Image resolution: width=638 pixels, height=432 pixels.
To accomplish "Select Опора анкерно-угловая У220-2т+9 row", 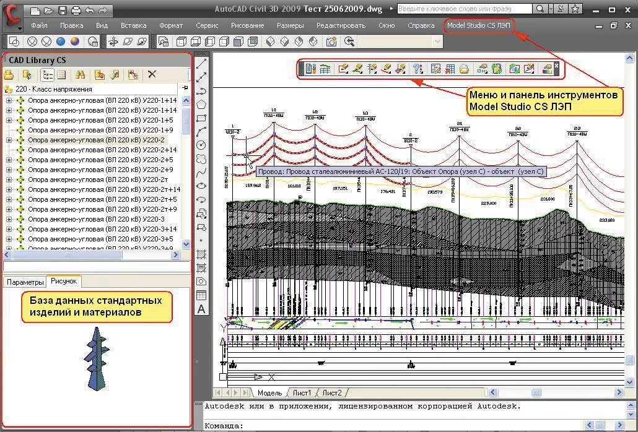I will tap(103, 209).
